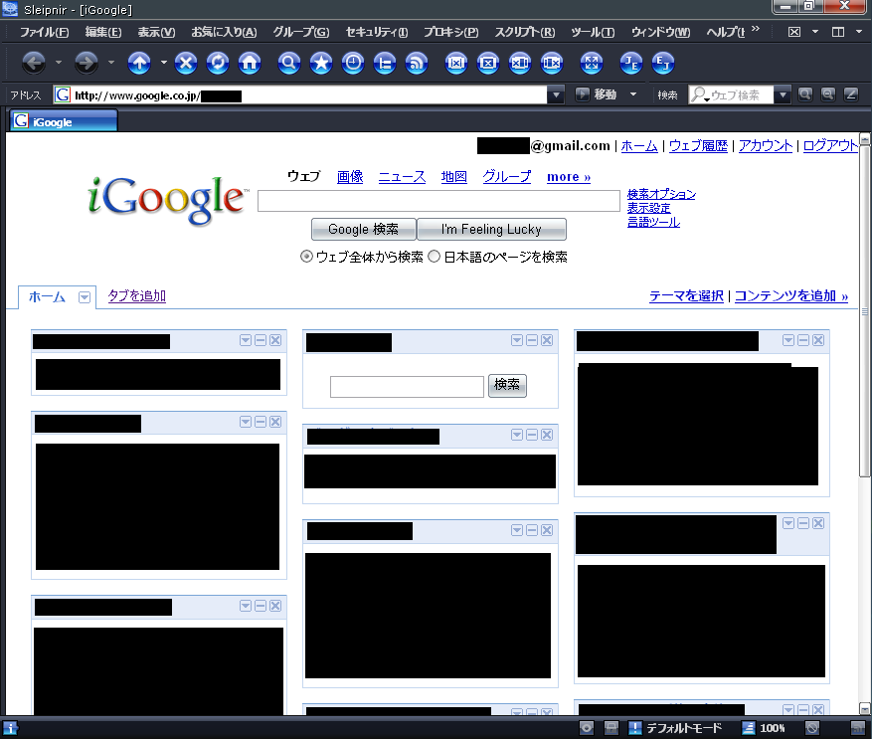Click the コンテンツを追加 link
This screenshot has width=872, height=739.
(x=790, y=296)
